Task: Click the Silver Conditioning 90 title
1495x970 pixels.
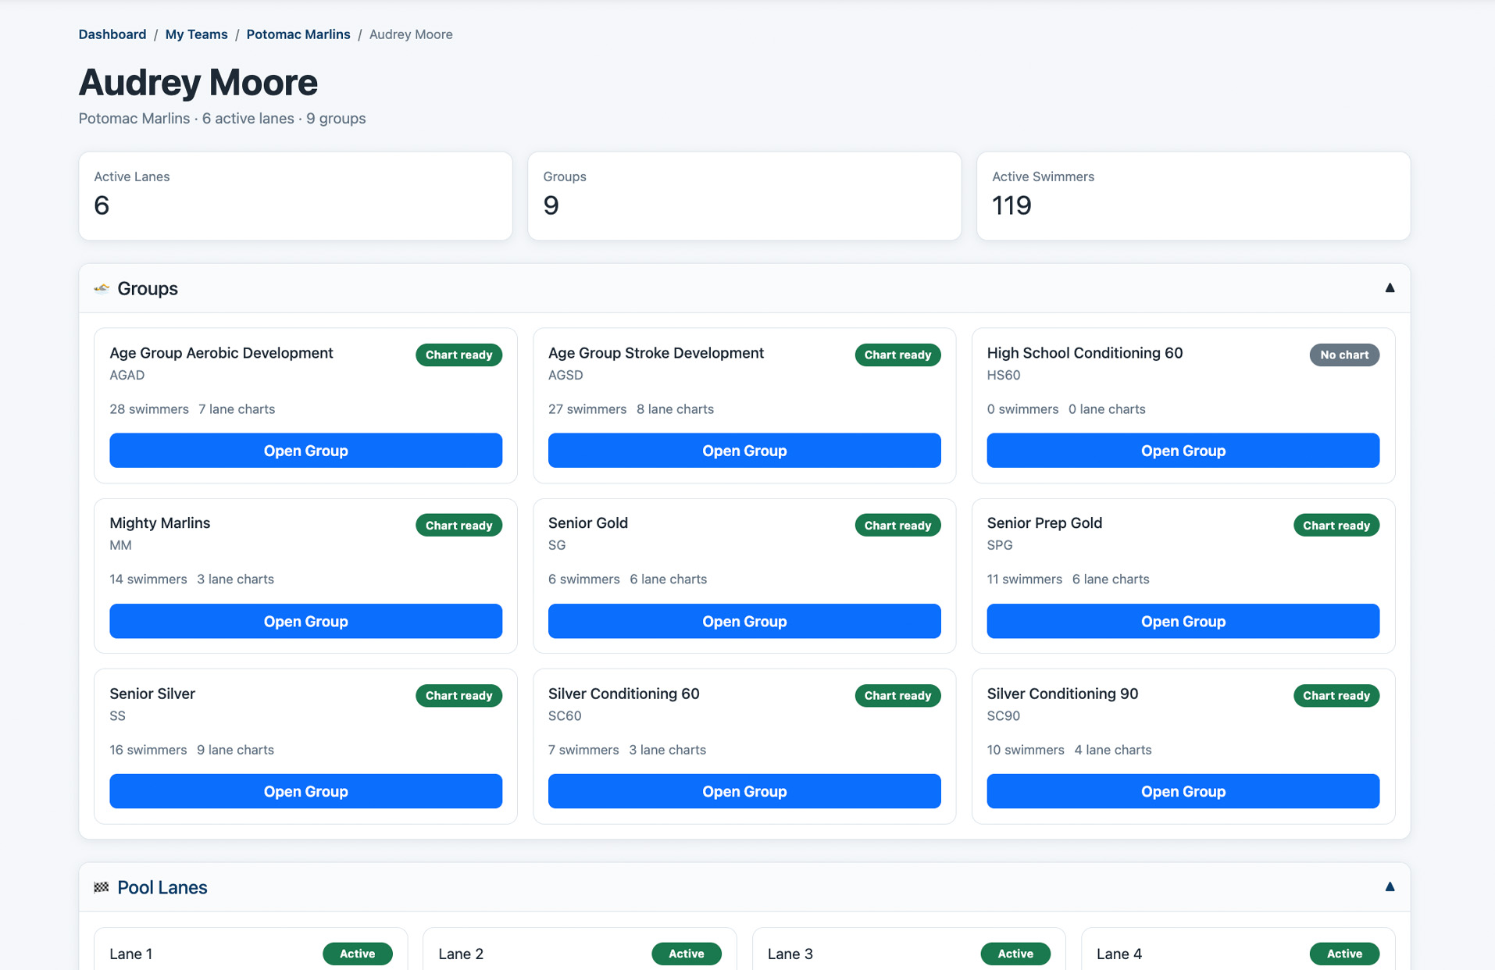Action: (x=1062, y=694)
